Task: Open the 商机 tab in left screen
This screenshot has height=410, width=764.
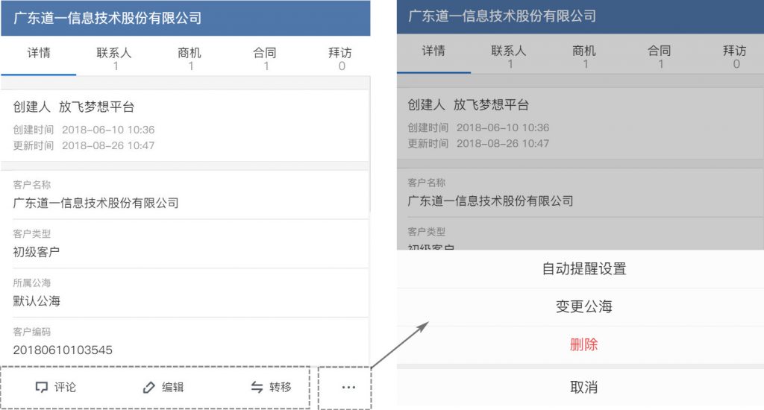Action: tap(190, 58)
